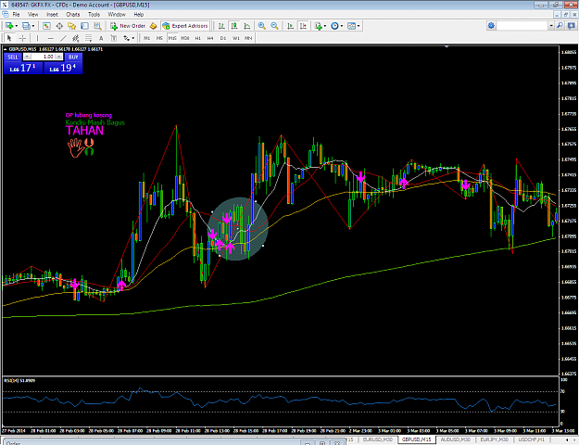The width and height of the screenshot is (579, 445).
Task: Increase lot volume with right stepper arrow
Action: (59, 57)
